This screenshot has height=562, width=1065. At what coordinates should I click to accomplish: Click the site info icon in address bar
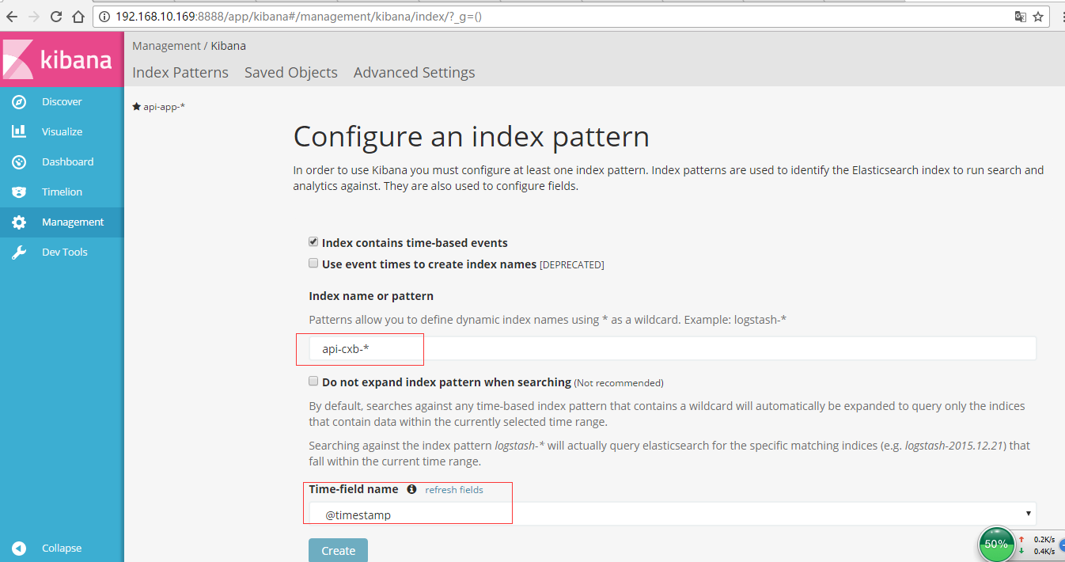104,17
